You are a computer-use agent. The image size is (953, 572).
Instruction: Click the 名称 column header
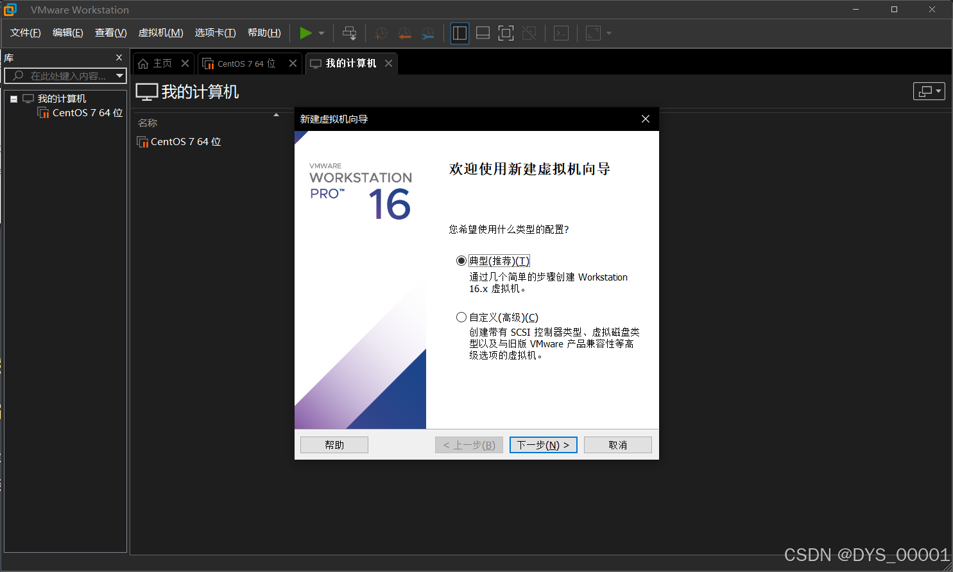(148, 123)
